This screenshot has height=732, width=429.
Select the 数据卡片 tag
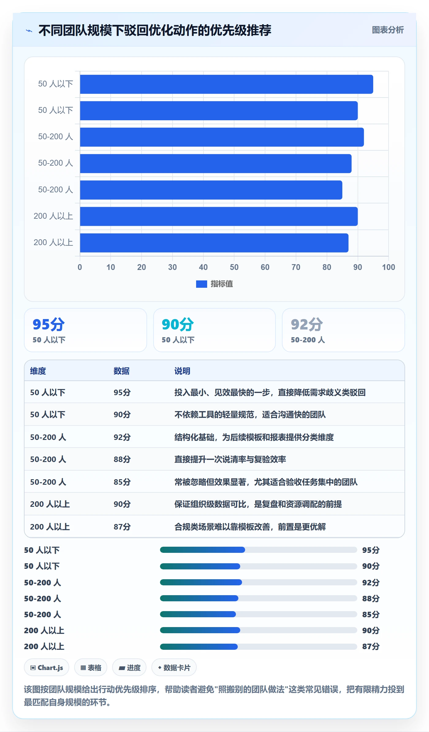click(174, 667)
